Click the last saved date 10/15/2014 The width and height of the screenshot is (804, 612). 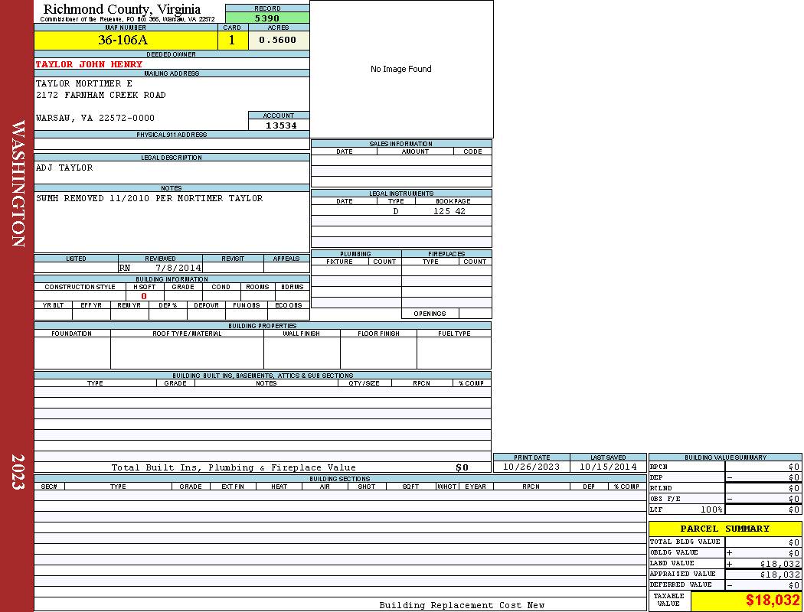coord(608,467)
